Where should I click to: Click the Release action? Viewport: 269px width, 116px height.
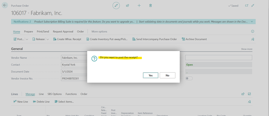(x=39, y=39)
